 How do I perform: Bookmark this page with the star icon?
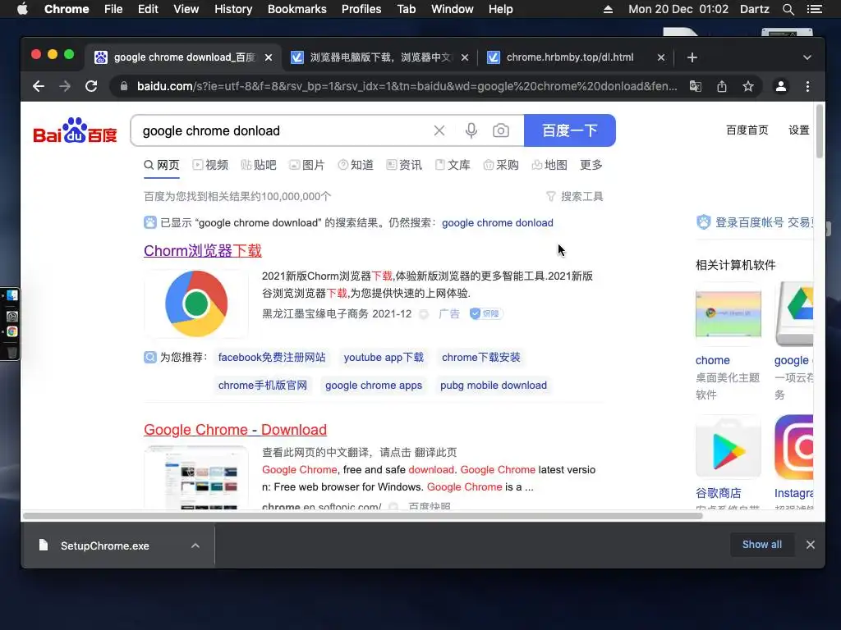[748, 86]
